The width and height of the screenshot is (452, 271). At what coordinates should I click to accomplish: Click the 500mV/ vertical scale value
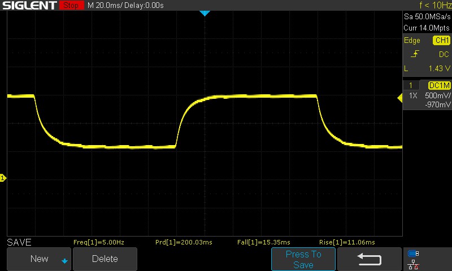pyautogui.click(x=437, y=95)
